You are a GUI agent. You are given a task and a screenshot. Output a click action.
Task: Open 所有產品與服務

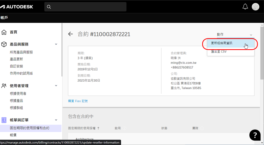tap(21, 52)
